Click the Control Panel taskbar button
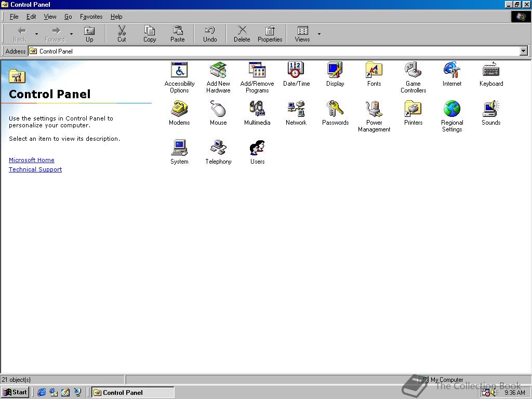 click(133, 393)
